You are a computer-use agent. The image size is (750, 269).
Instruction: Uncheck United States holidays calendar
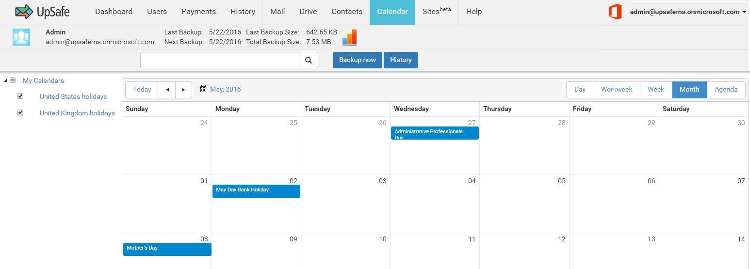coord(20,96)
